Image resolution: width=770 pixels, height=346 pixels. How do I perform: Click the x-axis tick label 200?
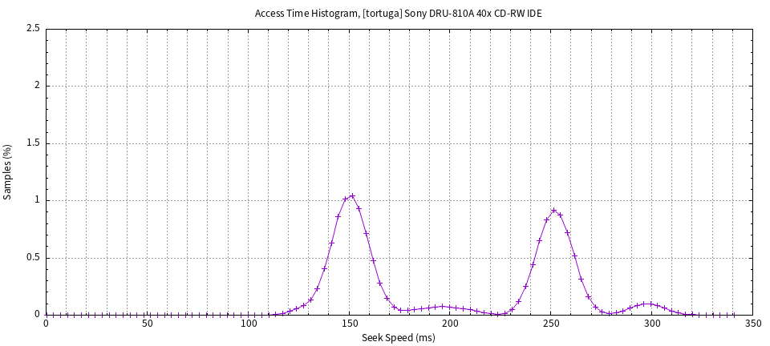(450, 324)
